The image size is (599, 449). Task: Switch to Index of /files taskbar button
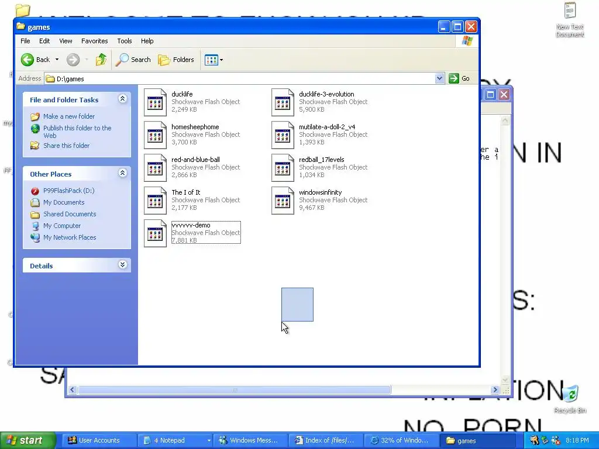pyautogui.click(x=325, y=440)
